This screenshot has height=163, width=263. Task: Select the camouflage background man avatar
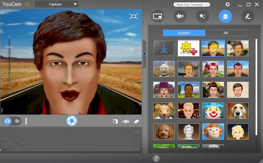238,48
